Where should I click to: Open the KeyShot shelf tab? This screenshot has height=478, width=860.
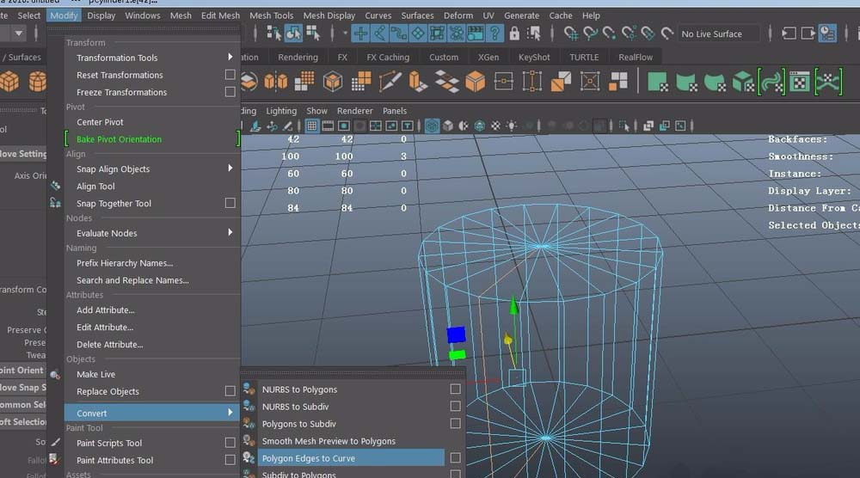[534, 58]
